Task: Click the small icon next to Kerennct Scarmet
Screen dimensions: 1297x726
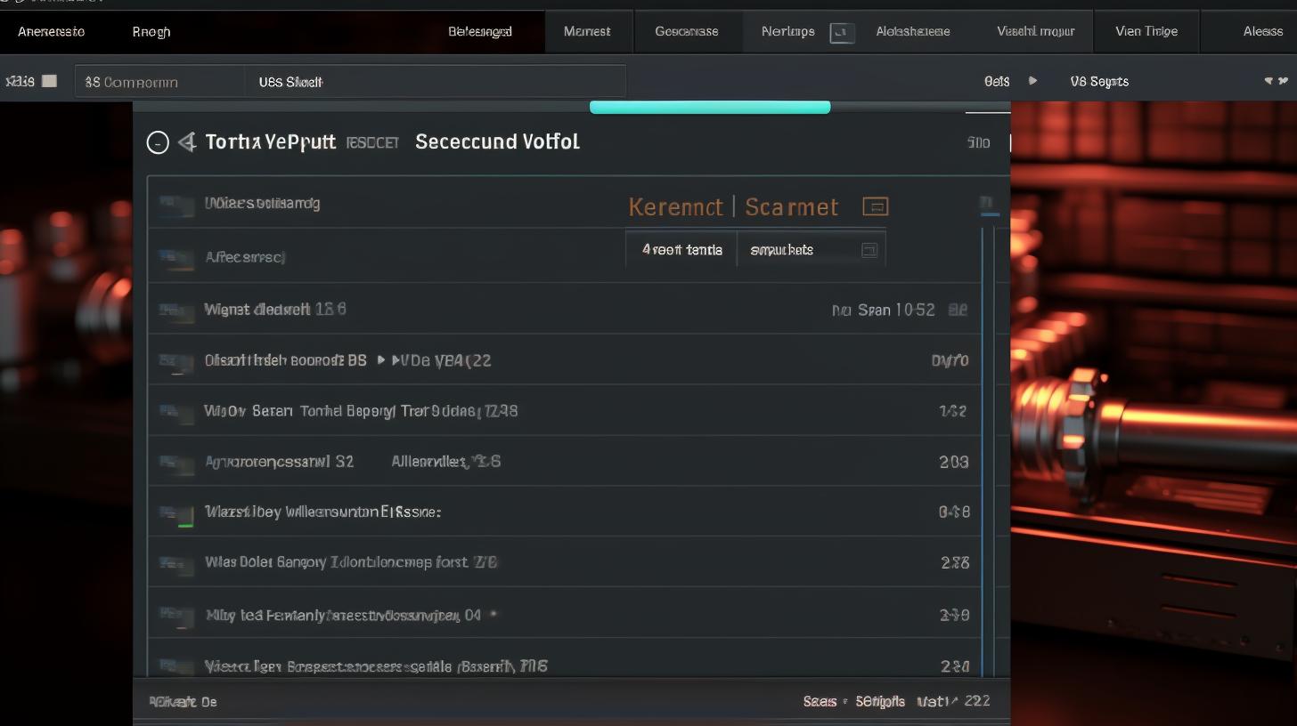Action: click(876, 206)
